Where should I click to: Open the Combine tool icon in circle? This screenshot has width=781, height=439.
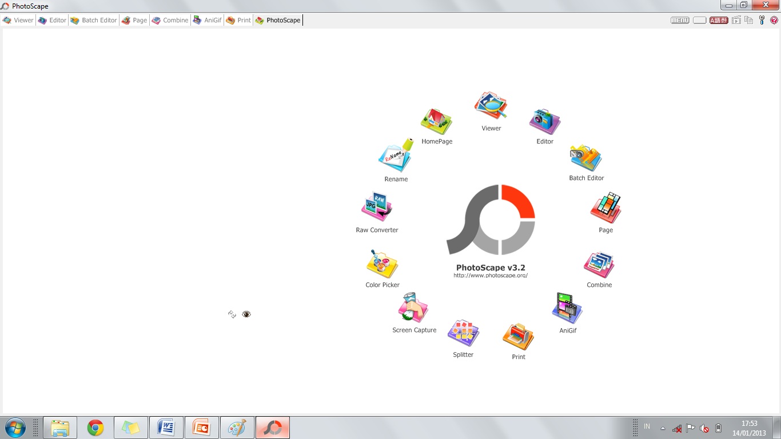[x=599, y=265]
